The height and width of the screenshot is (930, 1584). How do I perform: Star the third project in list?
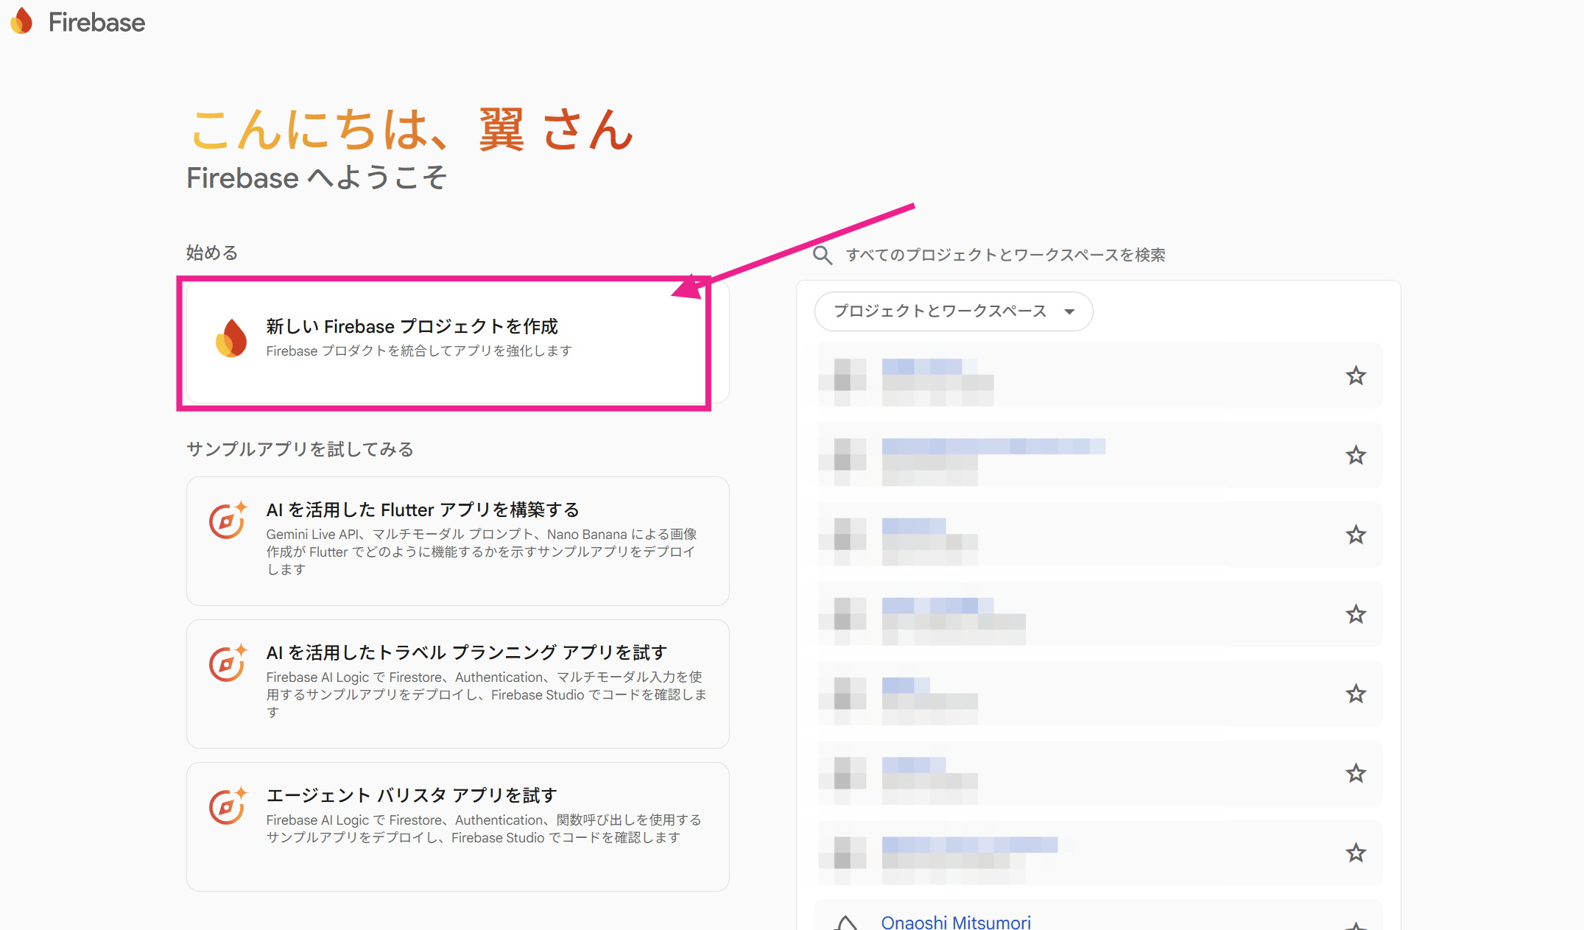pyautogui.click(x=1356, y=535)
